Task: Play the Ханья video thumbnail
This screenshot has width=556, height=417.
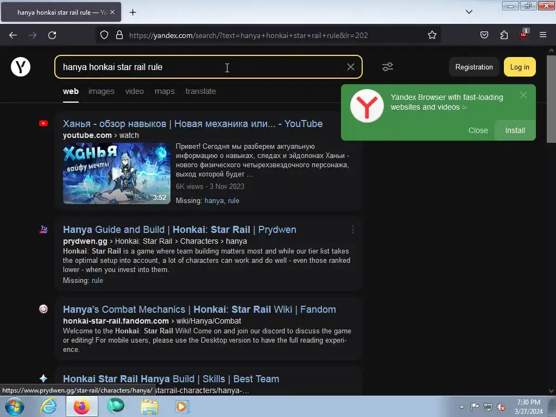Action: point(117,173)
